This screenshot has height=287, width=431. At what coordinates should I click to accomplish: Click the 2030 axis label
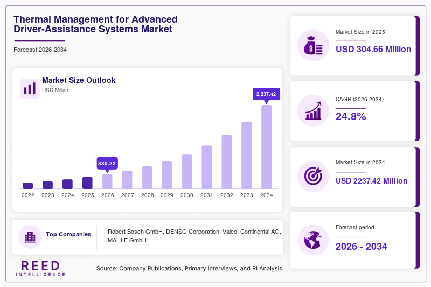coord(186,195)
